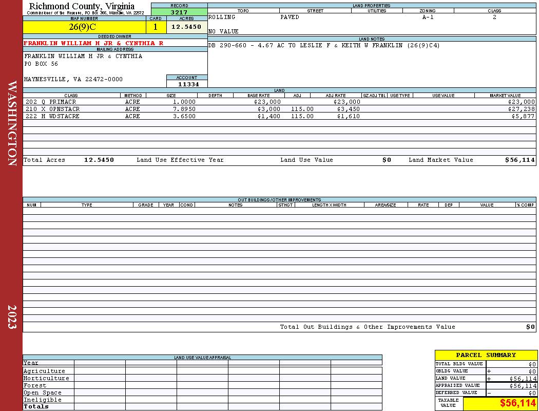Click account number 11334
Screen dimensions: 539x411
pyautogui.click(x=188, y=84)
